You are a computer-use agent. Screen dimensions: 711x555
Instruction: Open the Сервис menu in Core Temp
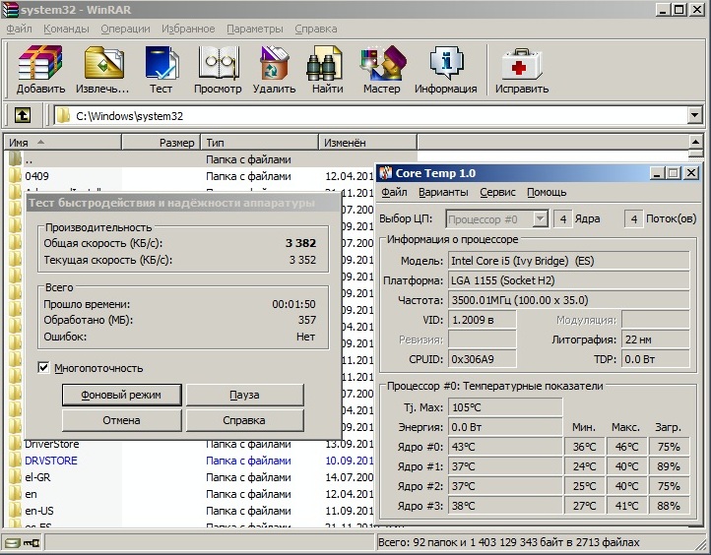point(497,192)
